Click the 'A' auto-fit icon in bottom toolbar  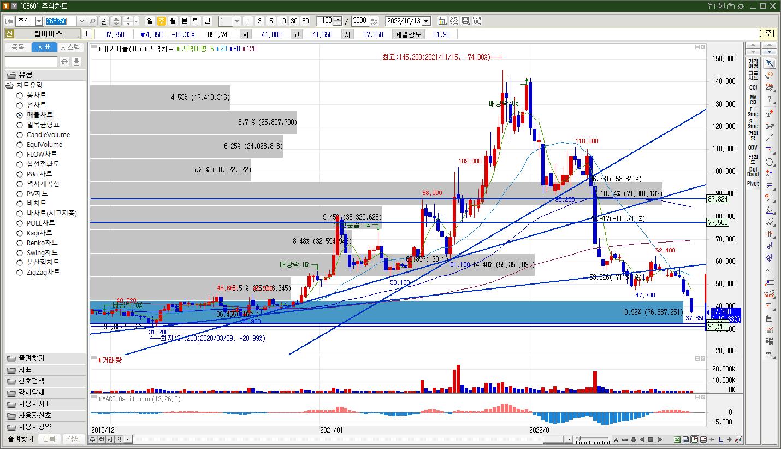[x=616, y=440]
